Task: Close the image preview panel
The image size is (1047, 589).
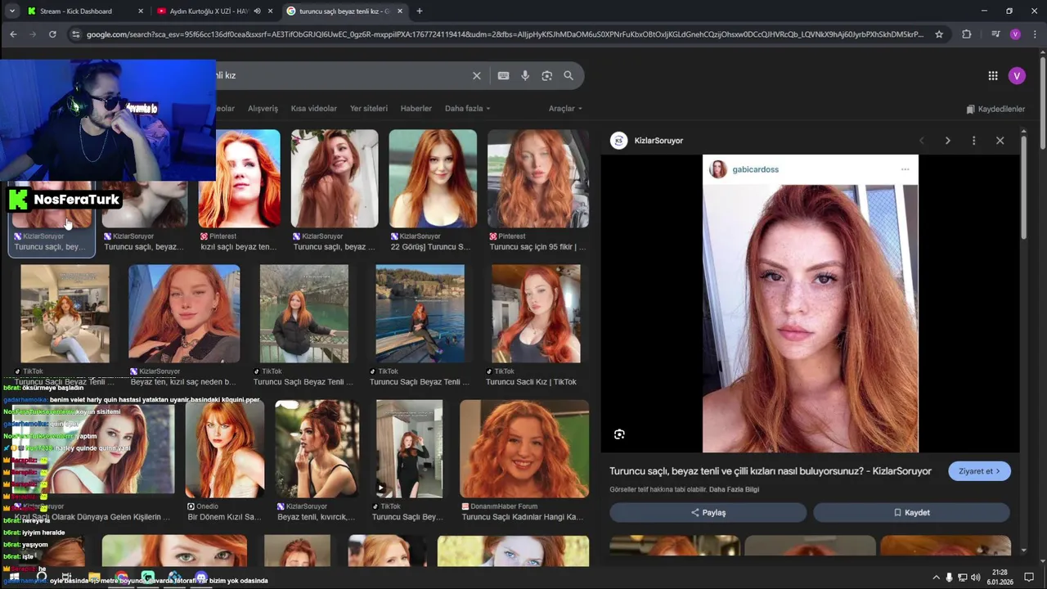Action: (x=1000, y=141)
